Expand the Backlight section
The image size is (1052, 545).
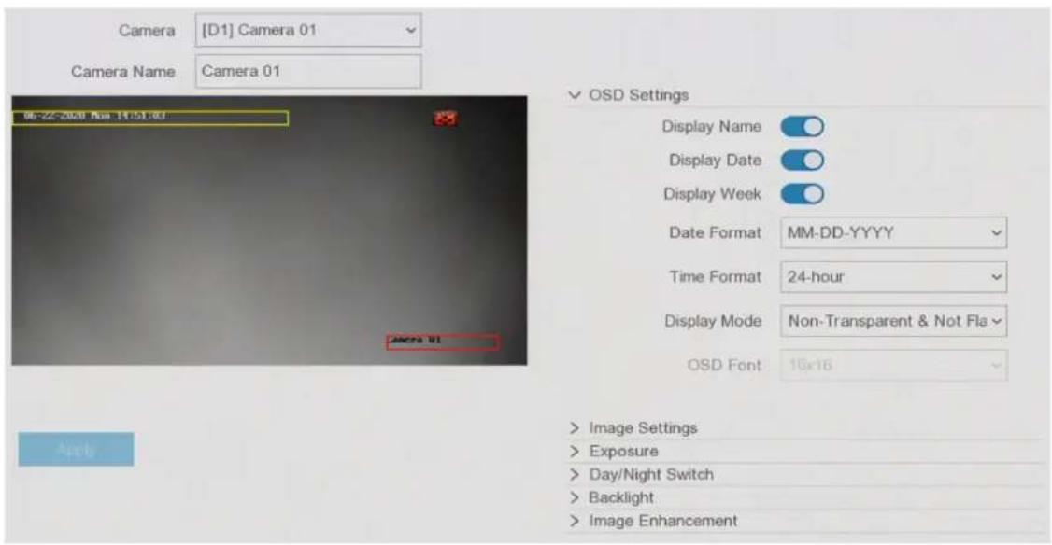611,497
